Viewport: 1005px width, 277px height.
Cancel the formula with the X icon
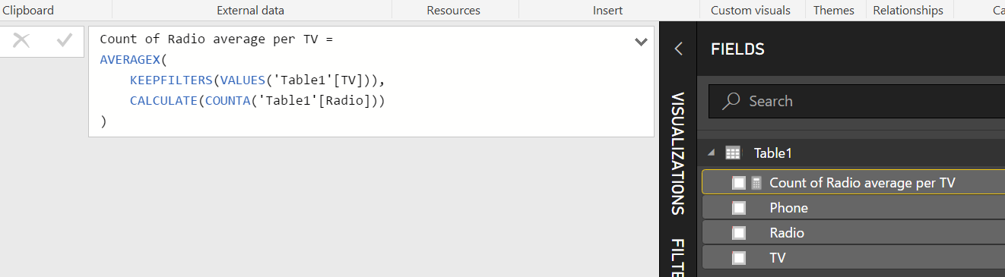(x=21, y=41)
